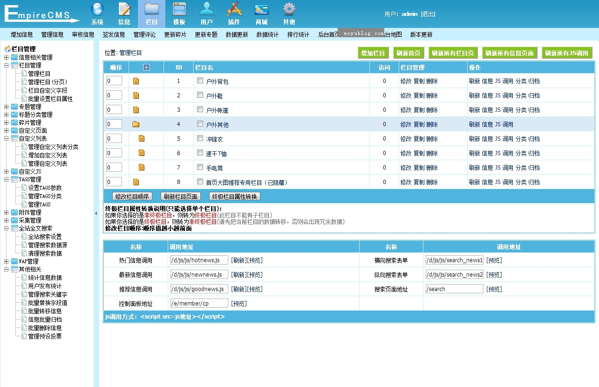Toggle checkbox for 户外帐篷

click(200, 109)
